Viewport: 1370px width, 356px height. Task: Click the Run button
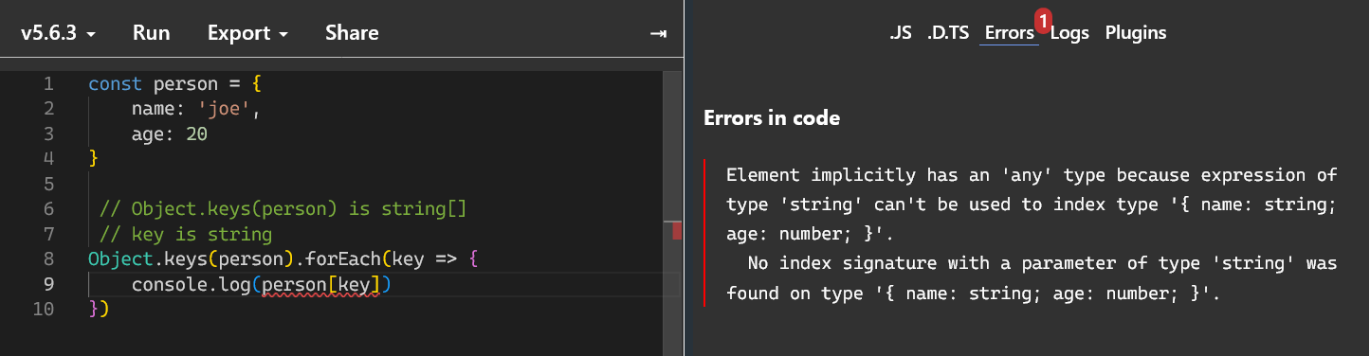(x=152, y=33)
